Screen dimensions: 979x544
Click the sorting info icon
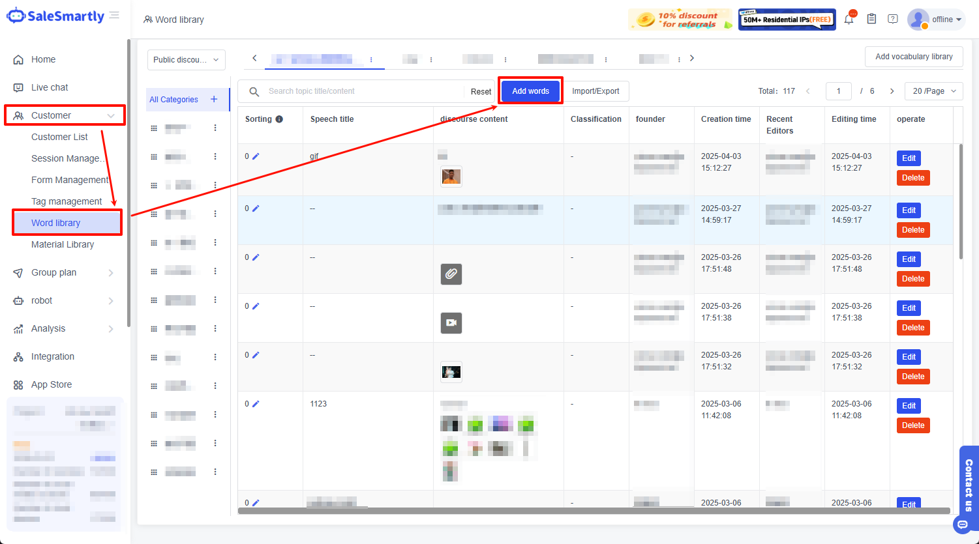tap(279, 119)
